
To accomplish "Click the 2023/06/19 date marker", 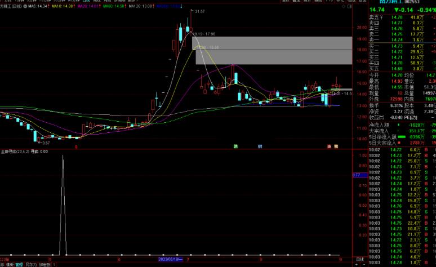I will (x=171, y=259).
